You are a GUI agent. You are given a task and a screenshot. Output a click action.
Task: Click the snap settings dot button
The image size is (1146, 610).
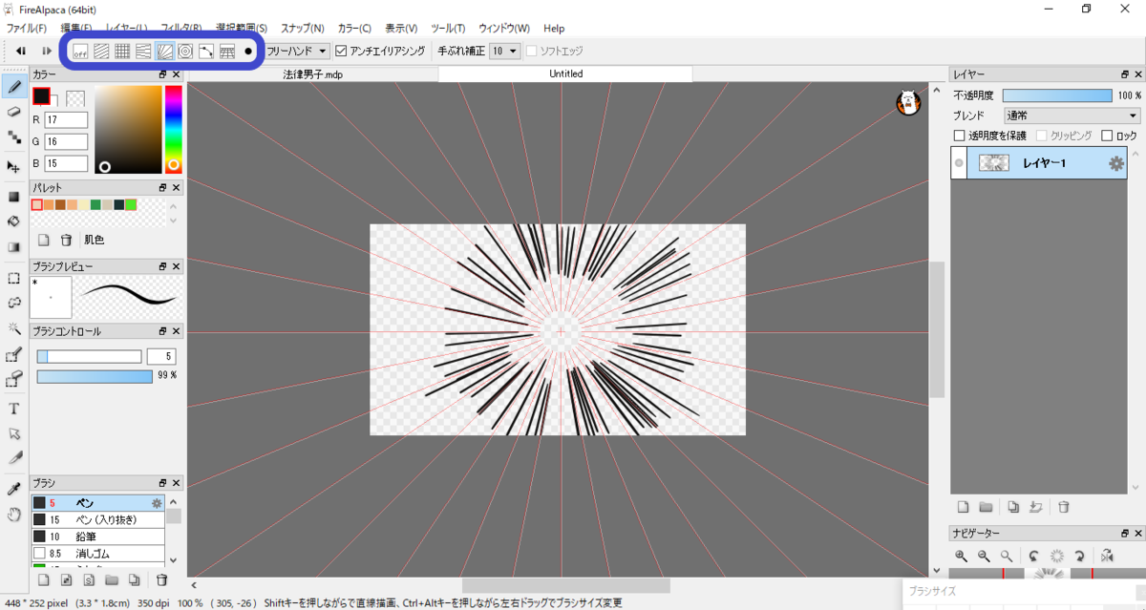248,51
